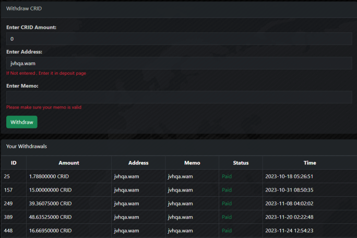Click memo jvhqa.wam in row 157
The width and height of the screenshot is (357, 238).
point(180,190)
